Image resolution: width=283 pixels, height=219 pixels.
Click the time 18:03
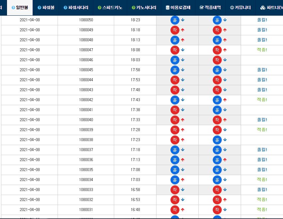[x=136, y=60]
